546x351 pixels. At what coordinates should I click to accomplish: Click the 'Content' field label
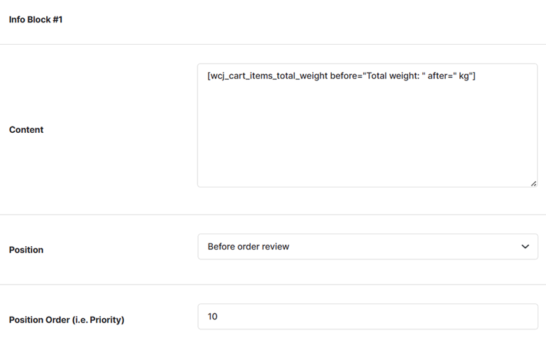click(26, 130)
